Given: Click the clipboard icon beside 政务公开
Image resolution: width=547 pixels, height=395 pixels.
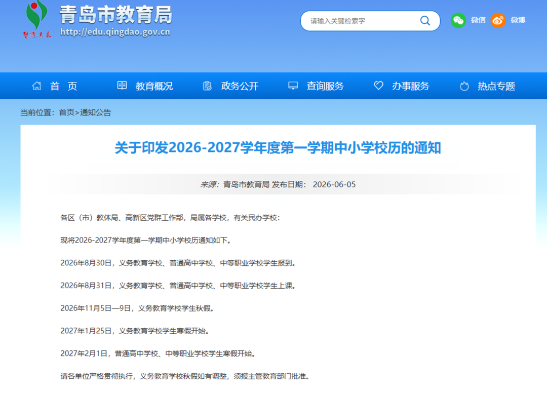Looking at the screenshot, I should coord(207,86).
